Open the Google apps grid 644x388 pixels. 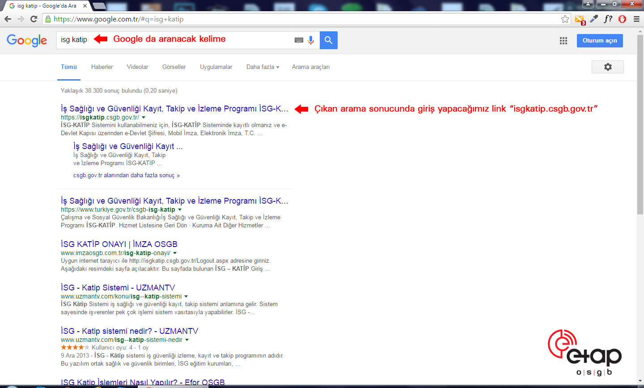click(x=563, y=41)
